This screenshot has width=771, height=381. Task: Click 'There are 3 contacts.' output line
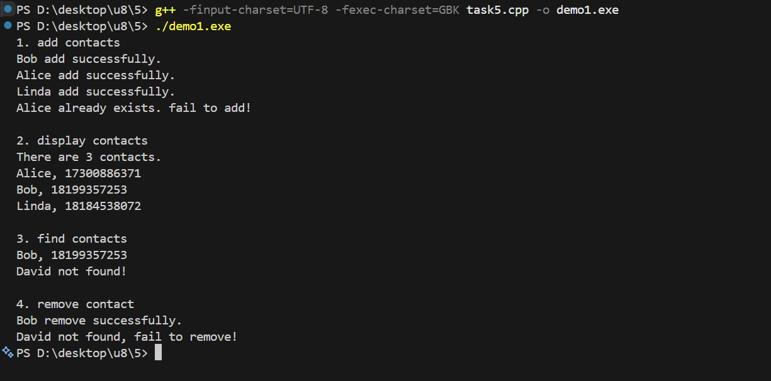tap(89, 157)
